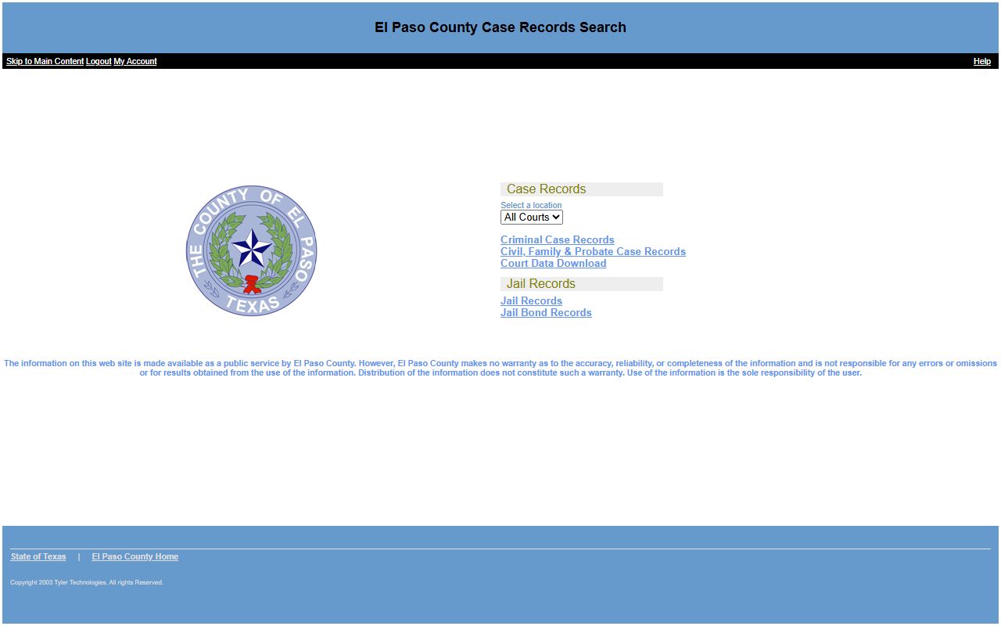This screenshot has width=1001, height=626.
Task: Click the TEXAS lettering on county seal
Action: (x=252, y=304)
